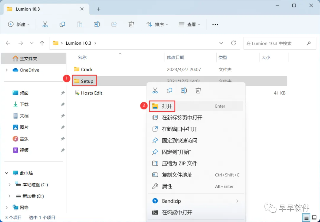Click the Cut icon in the toolbar
Image resolution: width=320 pixels, height=222 pixels.
[45, 25]
